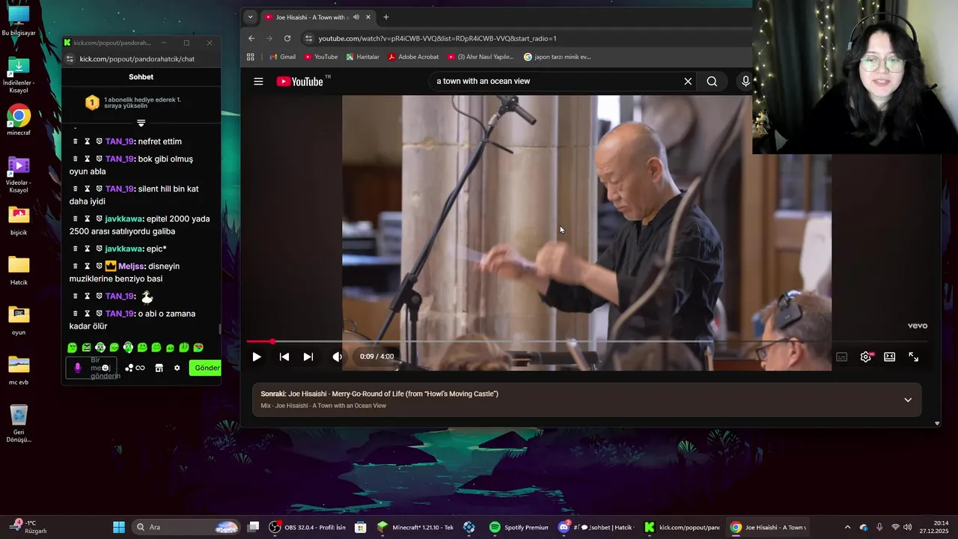Open the Adobe Acrobat bookmark

point(413,57)
